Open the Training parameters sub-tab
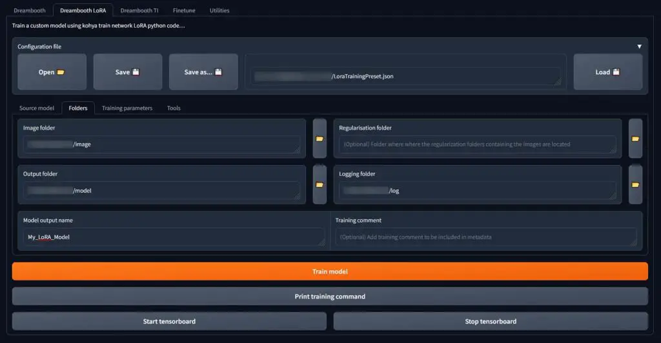The width and height of the screenshot is (661, 343). [127, 108]
